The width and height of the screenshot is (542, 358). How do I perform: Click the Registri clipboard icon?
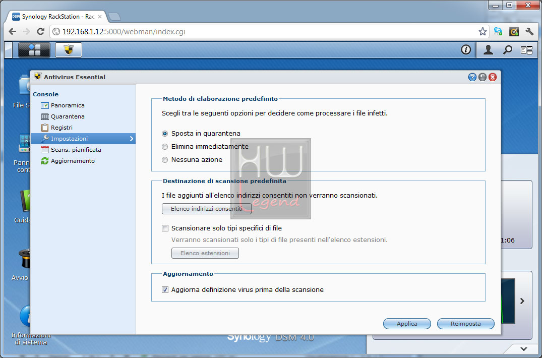point(44,128)
